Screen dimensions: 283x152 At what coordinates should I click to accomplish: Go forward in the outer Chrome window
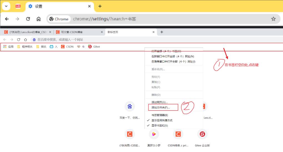coord(17,19)
